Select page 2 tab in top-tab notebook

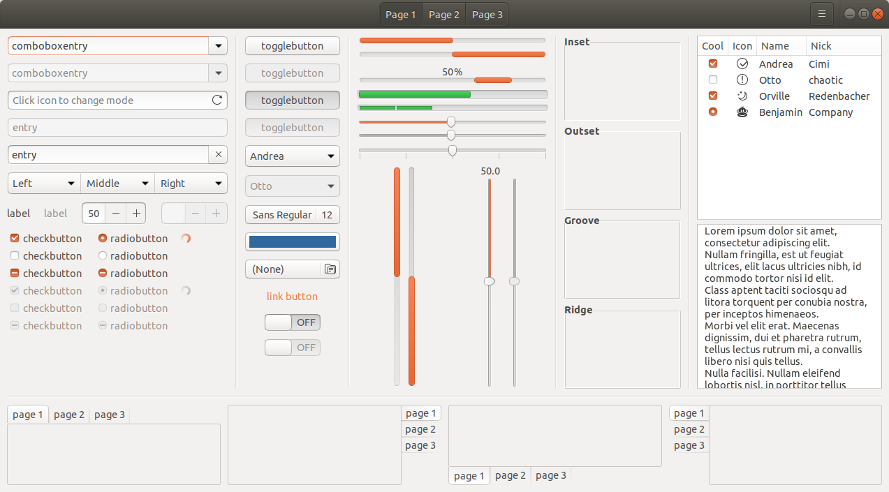[69, 415]
